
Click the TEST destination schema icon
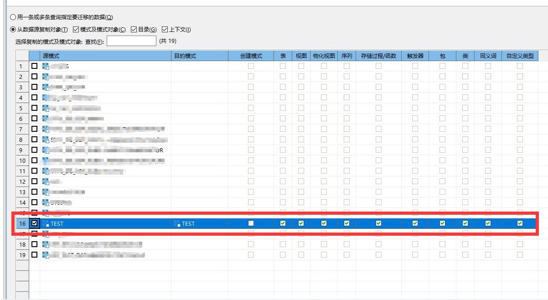177,223
